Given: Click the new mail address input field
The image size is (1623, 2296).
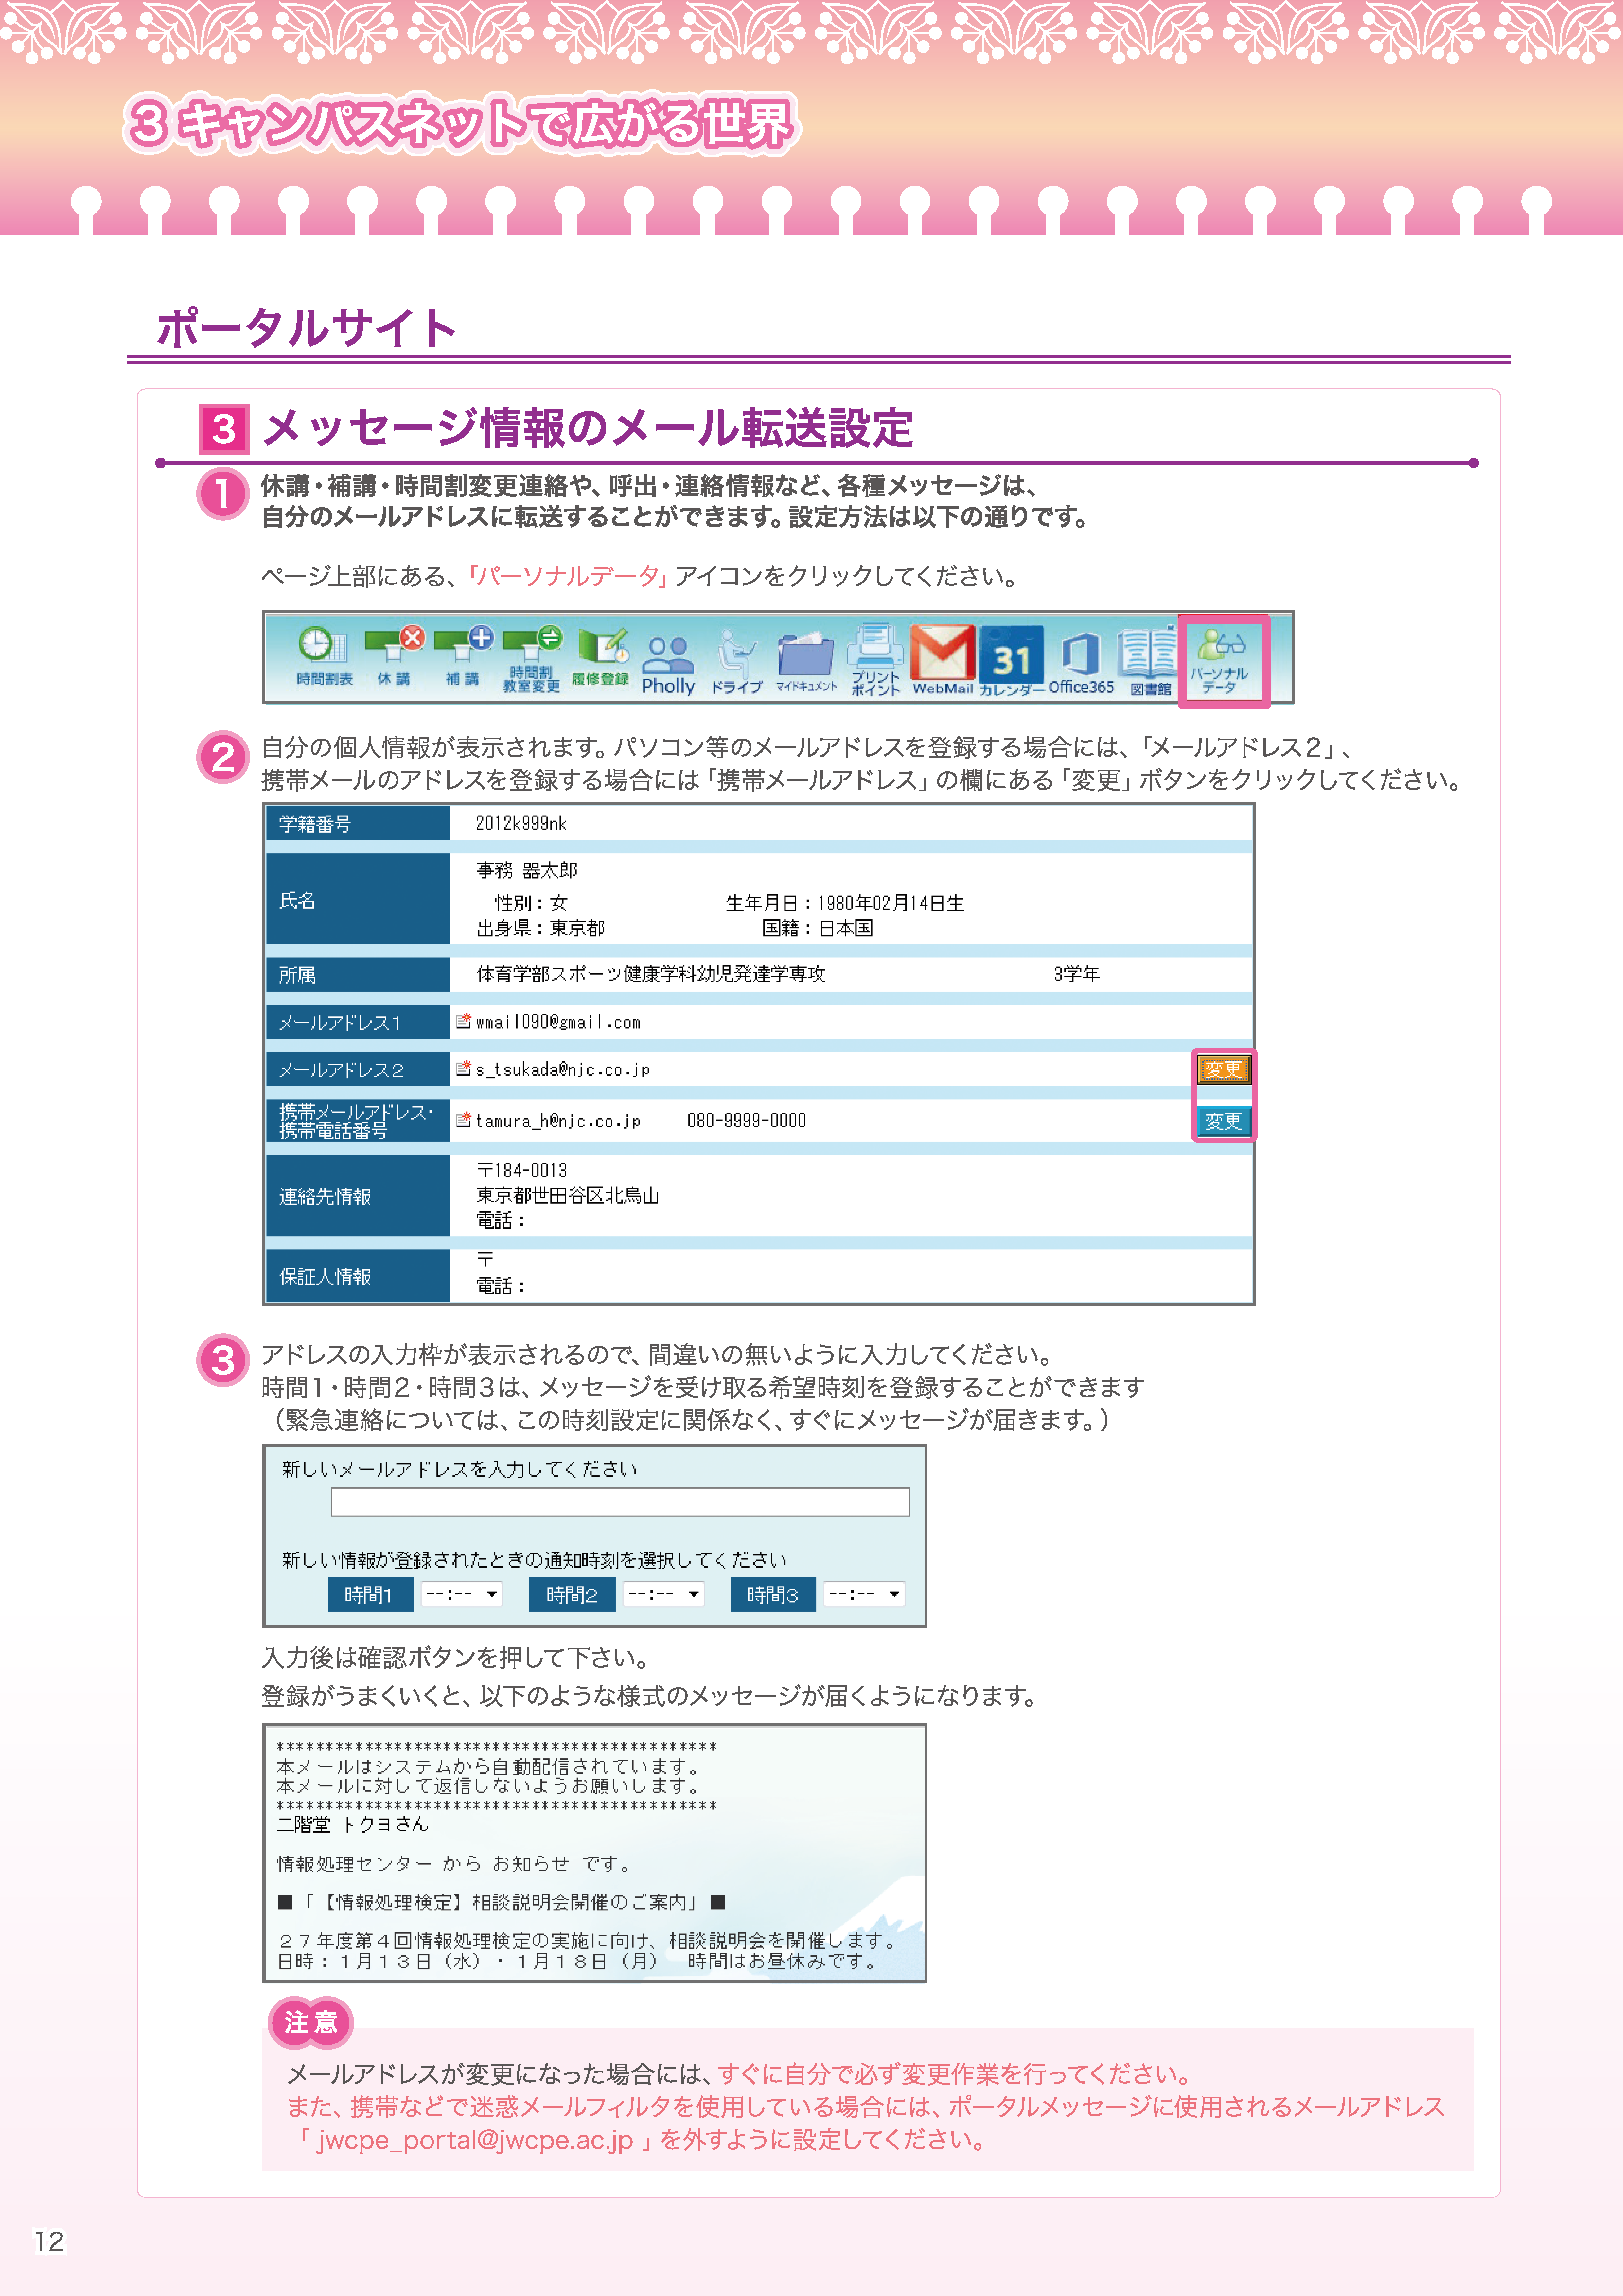Looking at the screenshot, I should tap(620, 1502).
